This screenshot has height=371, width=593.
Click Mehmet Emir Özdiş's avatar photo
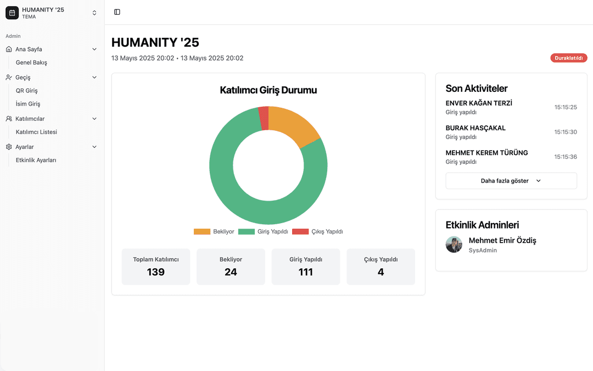click(x=454, y=245)
